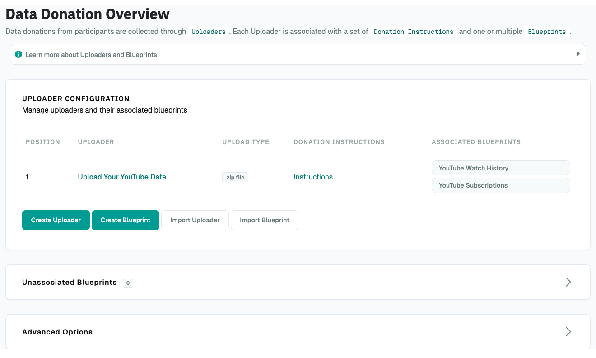
Task: Click the Import Blueprint button
Action: coord(265,220)
